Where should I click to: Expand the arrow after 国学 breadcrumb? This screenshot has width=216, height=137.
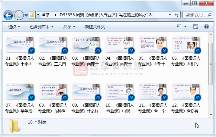pos(56,15)
